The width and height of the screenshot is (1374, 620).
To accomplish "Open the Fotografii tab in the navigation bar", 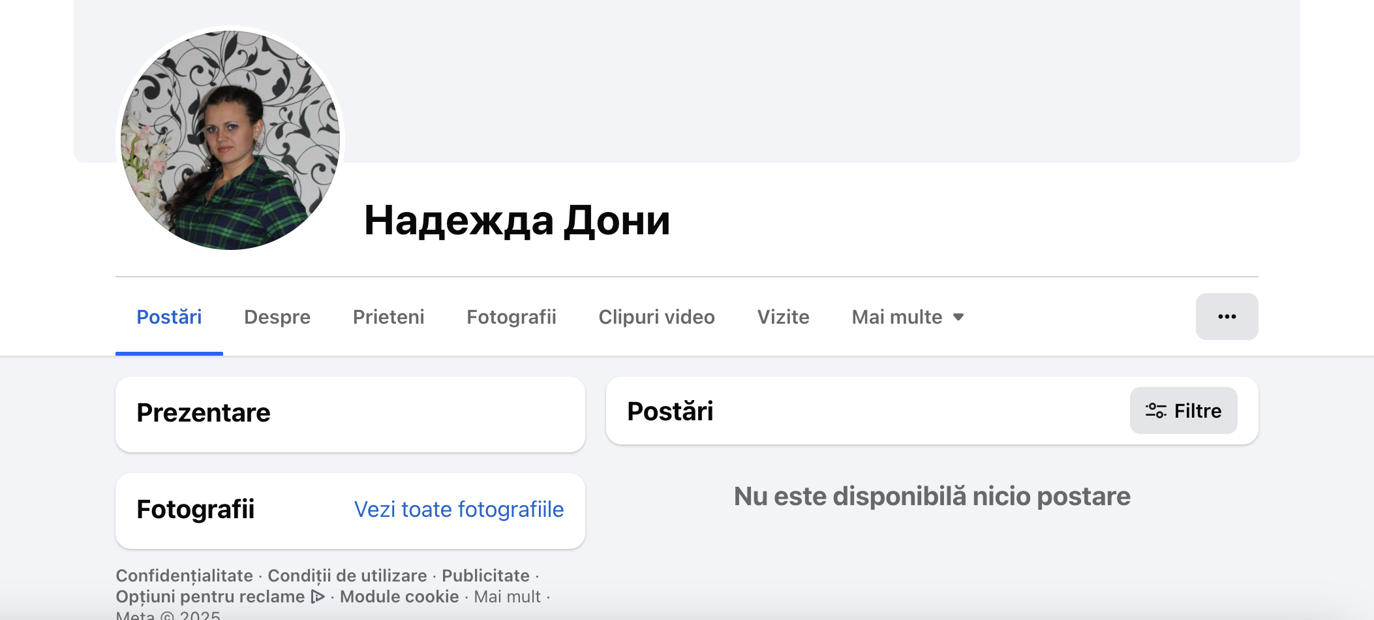I will pyautogui.click(x=511, y=317).
